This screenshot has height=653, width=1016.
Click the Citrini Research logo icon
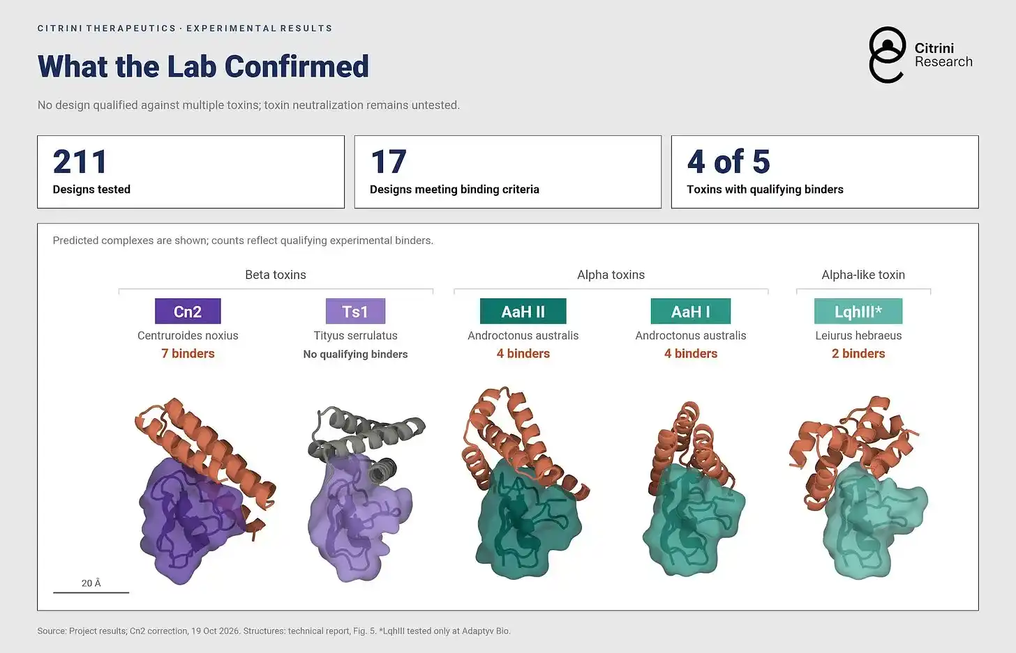pos(887,55)
